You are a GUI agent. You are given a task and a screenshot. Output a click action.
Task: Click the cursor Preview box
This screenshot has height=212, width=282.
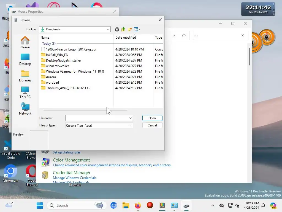pyautogui.click(x=39, y=140)
